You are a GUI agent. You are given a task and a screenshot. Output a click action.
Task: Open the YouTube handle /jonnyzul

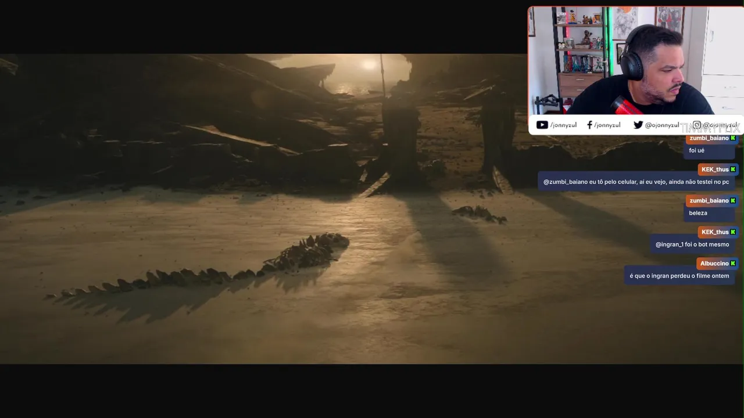coord(564,125)
